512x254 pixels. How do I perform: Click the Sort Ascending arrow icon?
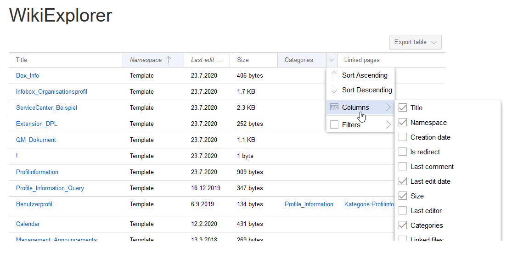pos(334,75)
